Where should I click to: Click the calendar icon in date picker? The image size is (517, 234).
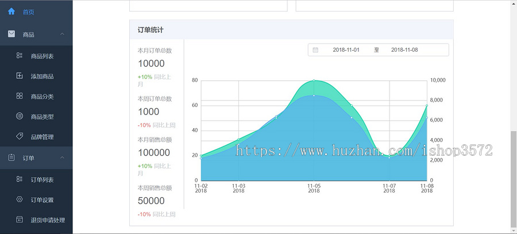[315, 50]
